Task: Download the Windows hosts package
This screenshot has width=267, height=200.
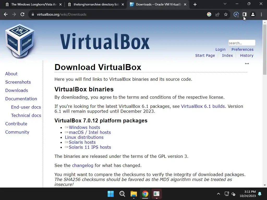Action: pos(84,127)
